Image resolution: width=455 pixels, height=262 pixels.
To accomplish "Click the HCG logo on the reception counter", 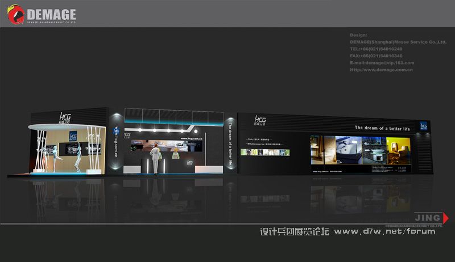I will 189,162.
